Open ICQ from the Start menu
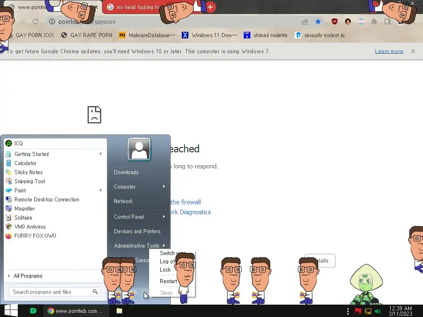 pyautogui.click(x=55, y=143)
